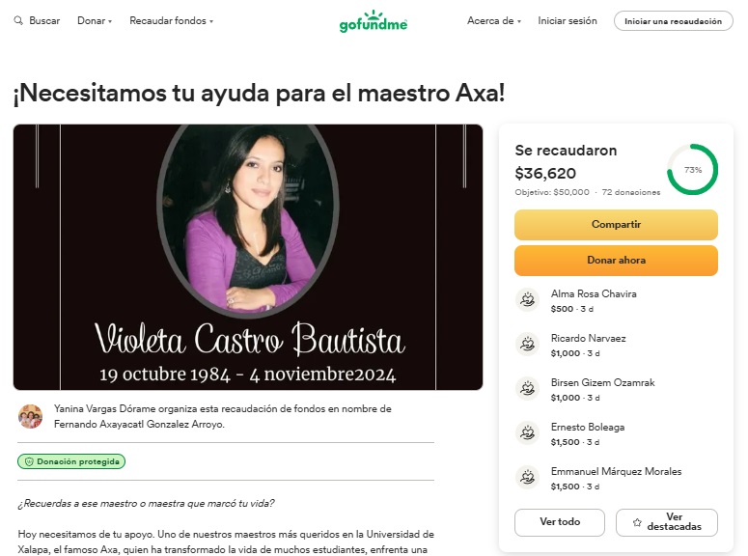The width and height of the screenshot is (748, 556).
Task: Click the donation icon beside Ernesto Boleaga
Action: 528,433
